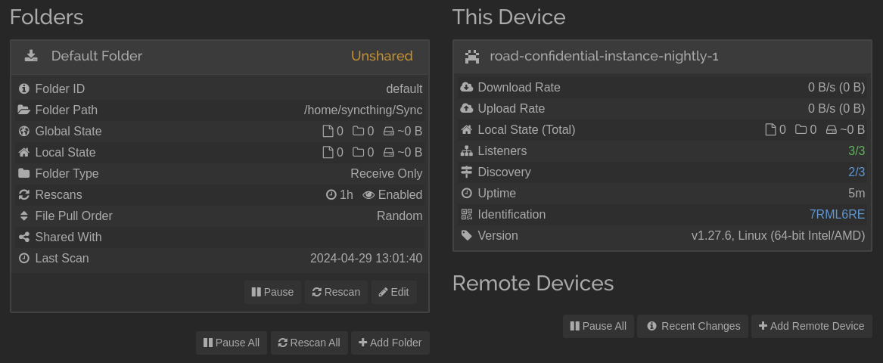Click the QR code Identification icon
Screen dimensions: 883x363
[x=466, y=215]
